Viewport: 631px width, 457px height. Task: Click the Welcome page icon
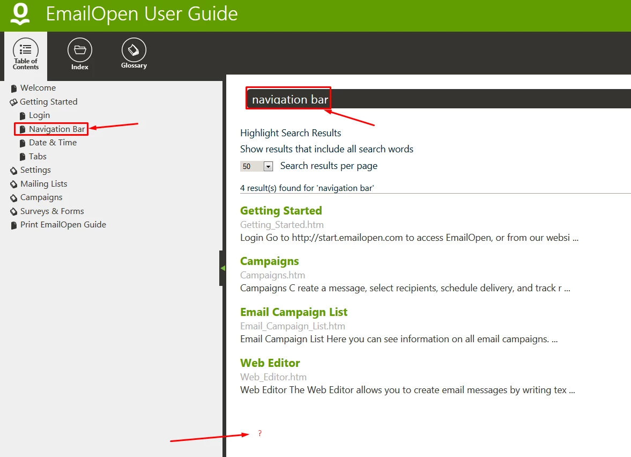14,89
